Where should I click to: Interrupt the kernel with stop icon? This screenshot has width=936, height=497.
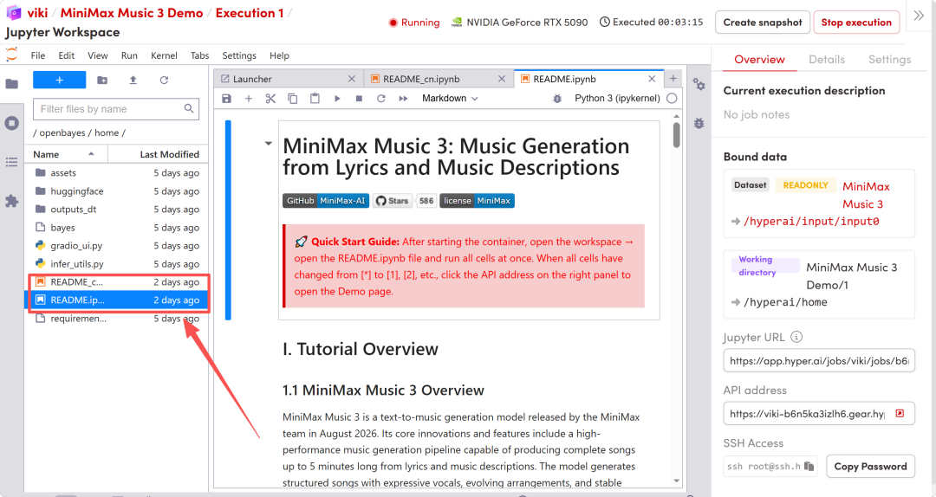click(x=359, y=99)
